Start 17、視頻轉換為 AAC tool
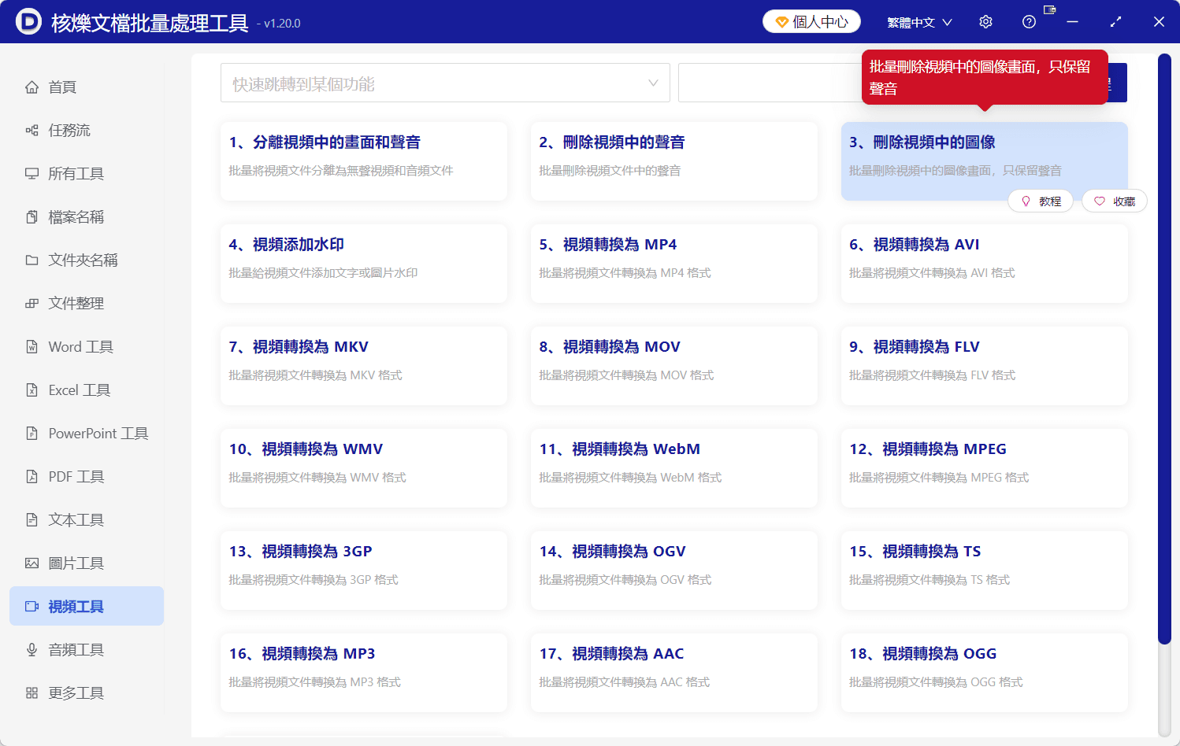Viewport: 1180px width, 746px height. point(674,673)
